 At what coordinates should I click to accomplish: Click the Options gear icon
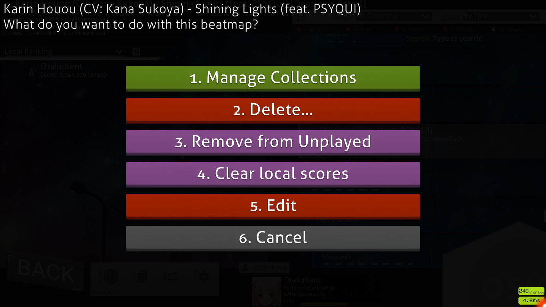click(203, 277)
